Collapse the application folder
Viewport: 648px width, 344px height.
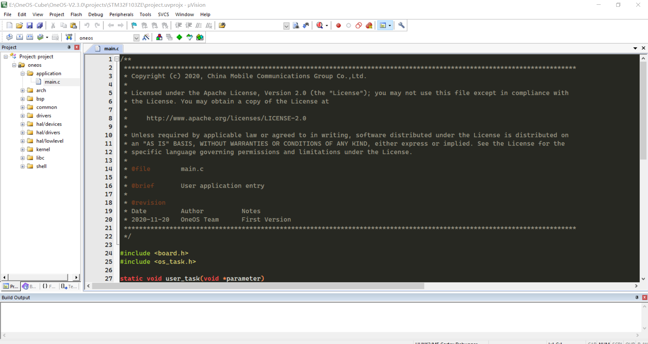[x=22, y=73]
